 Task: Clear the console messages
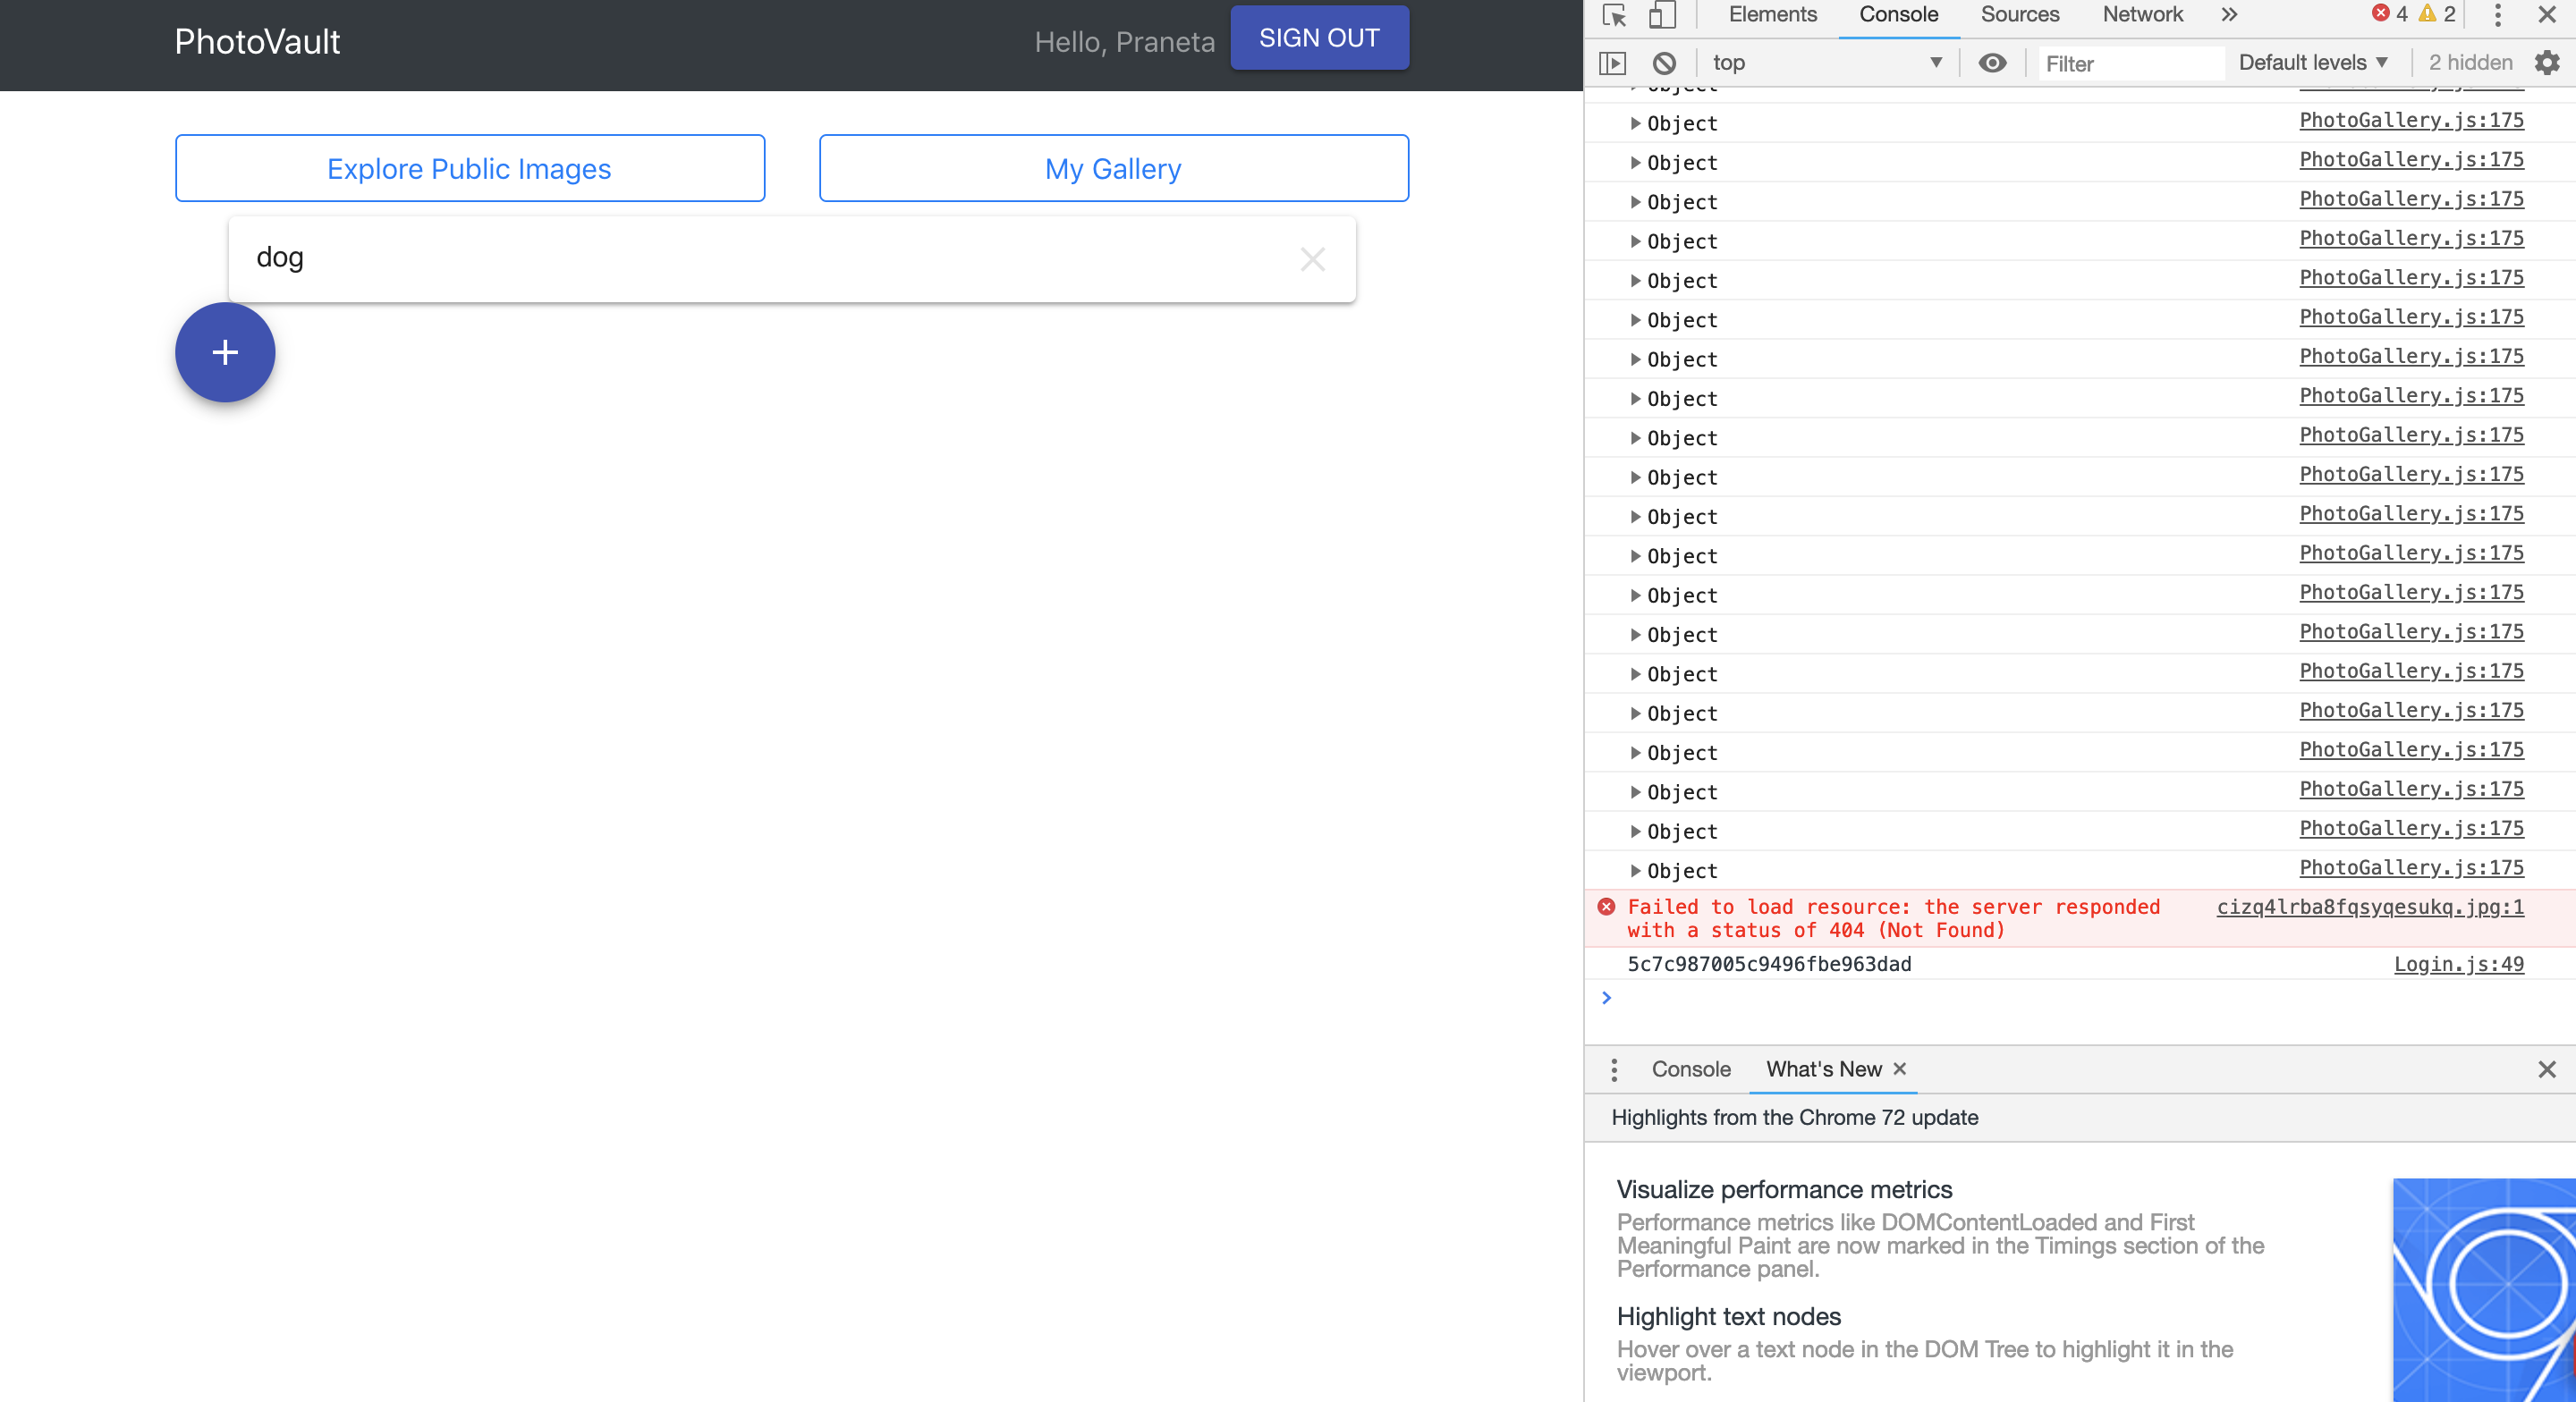[x=1664, y=62]
